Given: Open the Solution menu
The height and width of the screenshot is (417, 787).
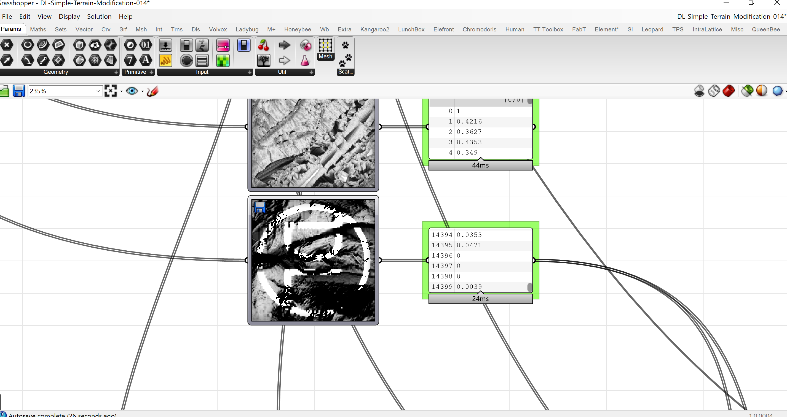Looking at the screenshot, I should tap(99, 17).
